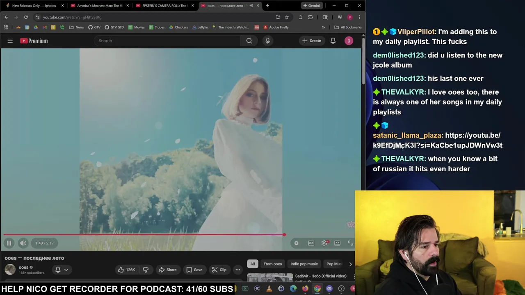Switch to New Releases Only — Jphotos tab
Image resolution: width=525 pixels, height=295 pixels.
pyautogui.click(x=34, y=6)
